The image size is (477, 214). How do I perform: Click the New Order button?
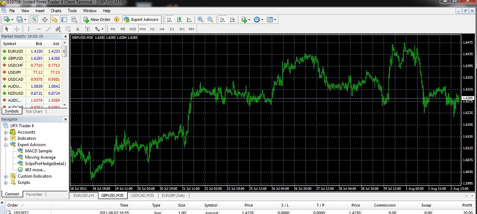point(97,20)
